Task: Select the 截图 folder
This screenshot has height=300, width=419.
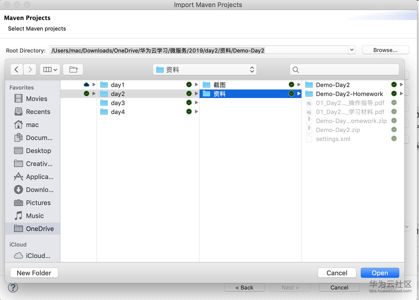Action: click(x=250, y=85)
